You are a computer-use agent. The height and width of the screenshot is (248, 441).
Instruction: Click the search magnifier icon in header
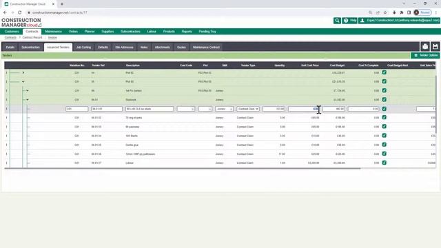[x=337, y=21]
